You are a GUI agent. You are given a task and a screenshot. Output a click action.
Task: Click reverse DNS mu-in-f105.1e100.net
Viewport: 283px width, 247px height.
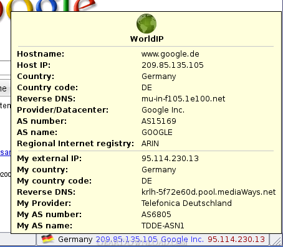(183, 99)
